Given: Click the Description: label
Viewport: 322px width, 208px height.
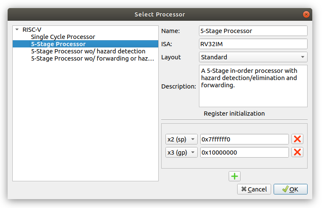Looking at the screenshot, I should tap(179, 86).
